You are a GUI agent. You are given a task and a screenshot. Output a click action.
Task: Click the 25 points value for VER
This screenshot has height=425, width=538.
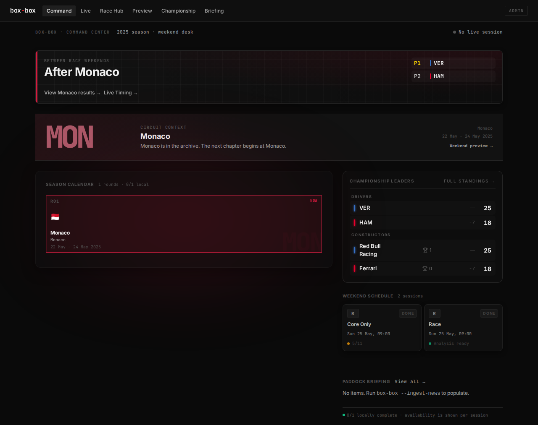pos(488,208)
